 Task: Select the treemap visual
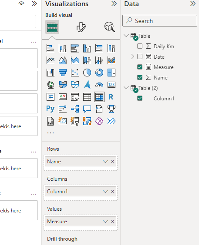point(111,73)
